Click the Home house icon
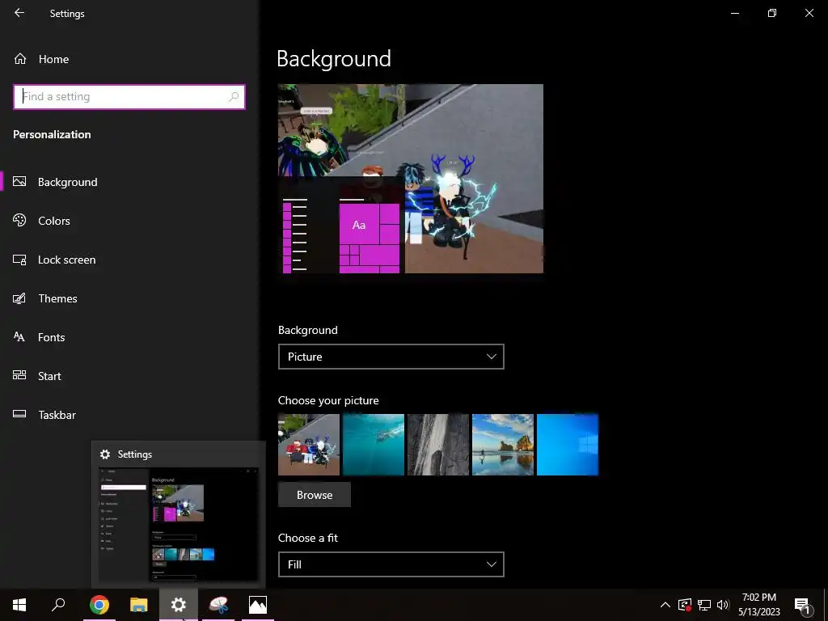The height and width of the screenshot is (621, 828). (x=20, y=58)
